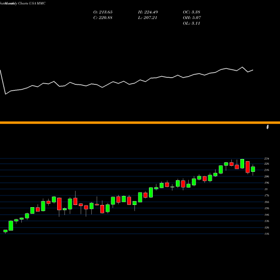
Task: Click the 234 price axis label
Action: 267,158
